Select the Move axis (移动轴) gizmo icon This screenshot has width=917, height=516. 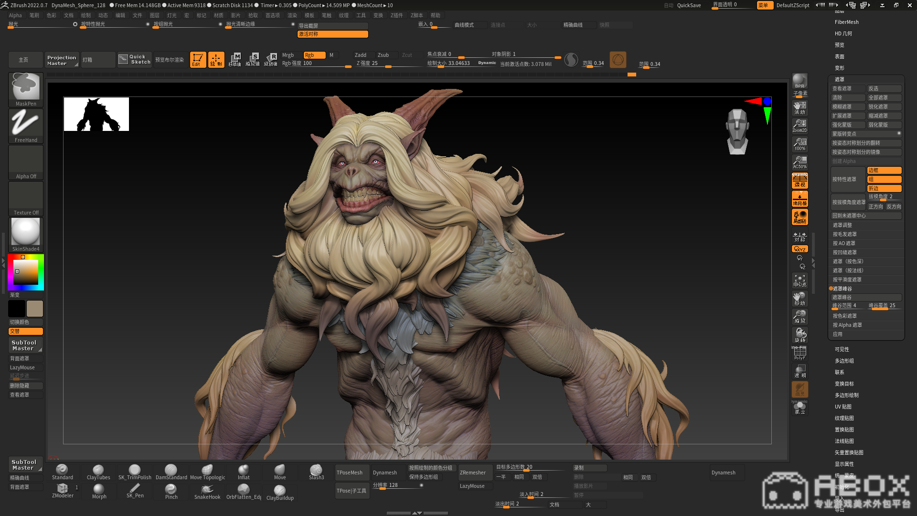235,60
